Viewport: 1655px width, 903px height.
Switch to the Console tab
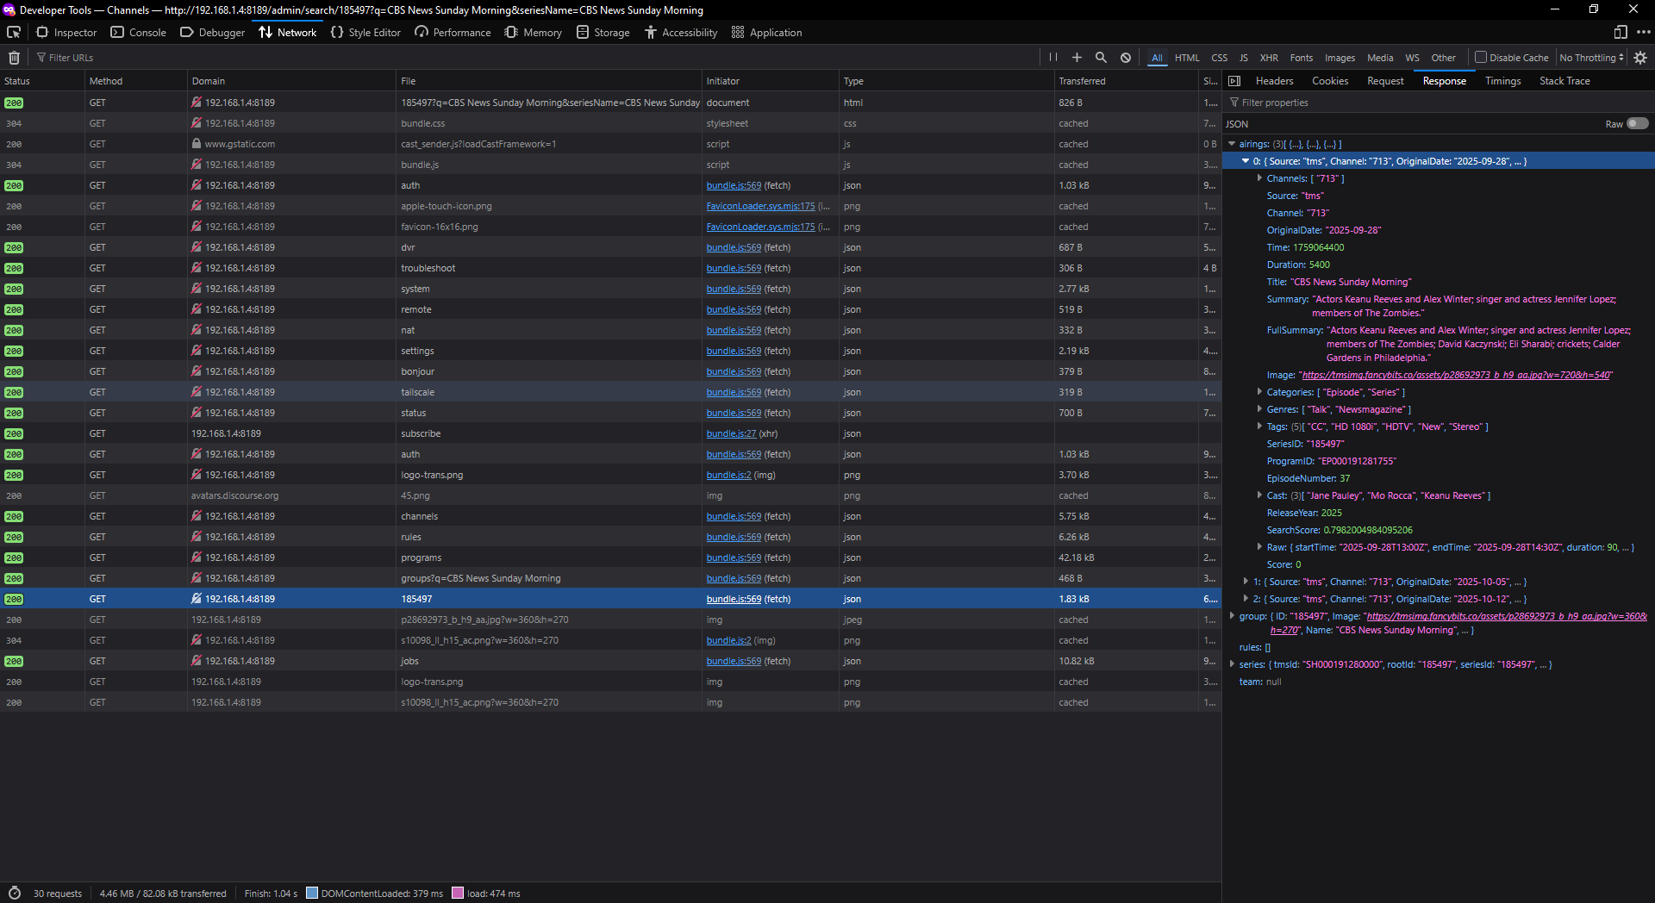click(139, 32)
